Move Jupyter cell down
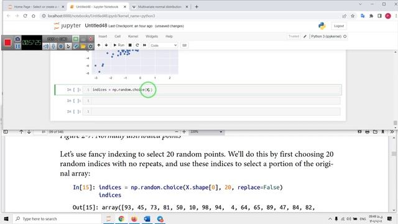The image size is (398, 224). click(x=106, y=45)
